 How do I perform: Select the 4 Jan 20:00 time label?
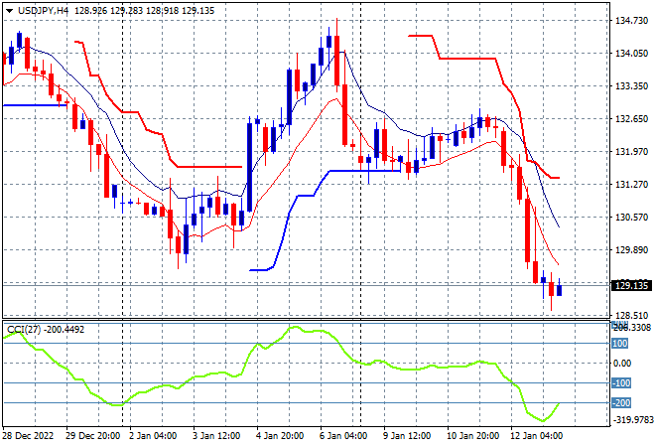(x=280, y=436)
